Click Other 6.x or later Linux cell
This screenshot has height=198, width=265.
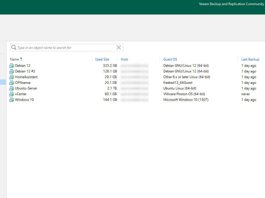(x=187, y=77)
